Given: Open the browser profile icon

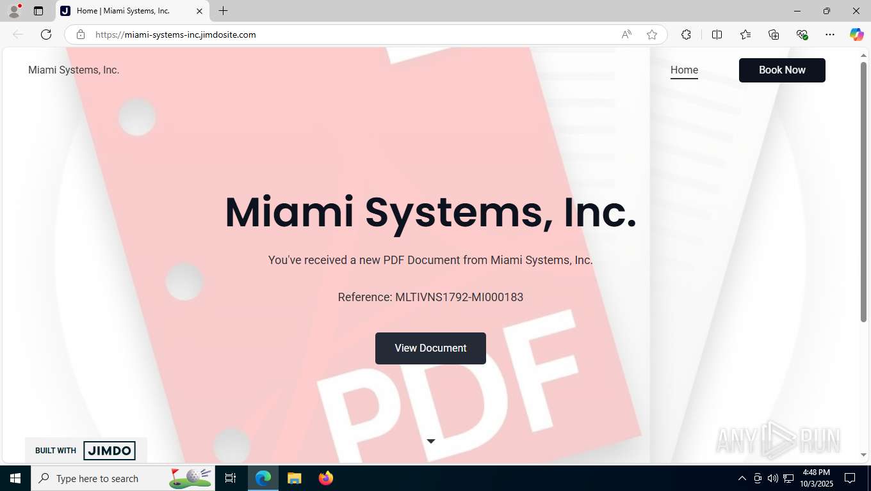Looking at the screenshot, I should point(14,11).
